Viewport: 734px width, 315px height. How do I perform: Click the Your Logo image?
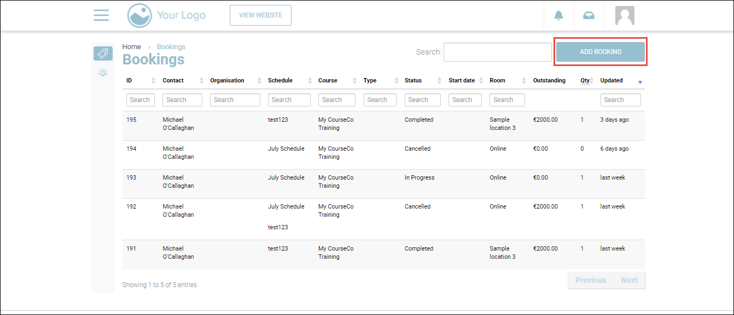[166, 15]
